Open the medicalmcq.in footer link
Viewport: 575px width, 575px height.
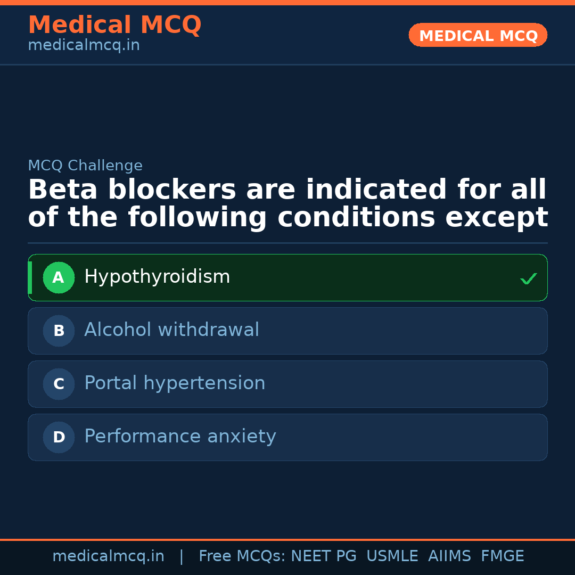point(108,556)
